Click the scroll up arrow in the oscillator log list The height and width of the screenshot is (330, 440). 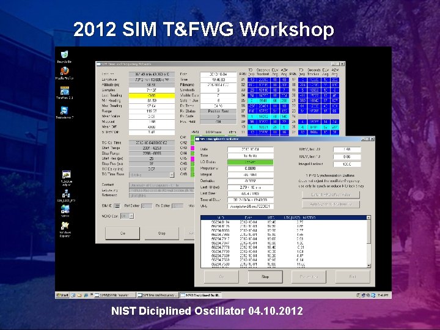tap(369, 218)
